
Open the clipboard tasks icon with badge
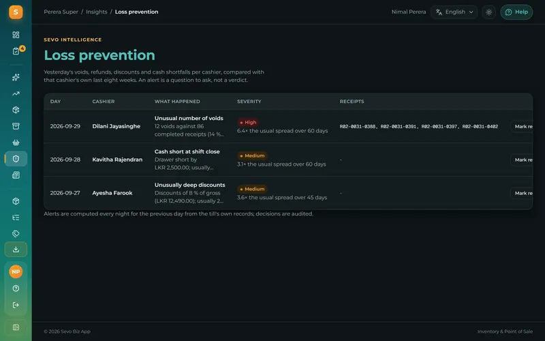pyautogui.click(x=16, y=51)
